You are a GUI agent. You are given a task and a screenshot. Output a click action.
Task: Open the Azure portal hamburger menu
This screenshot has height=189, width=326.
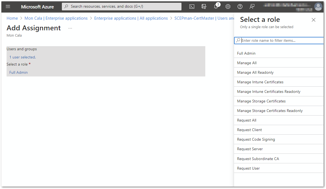tap(8, 7)
